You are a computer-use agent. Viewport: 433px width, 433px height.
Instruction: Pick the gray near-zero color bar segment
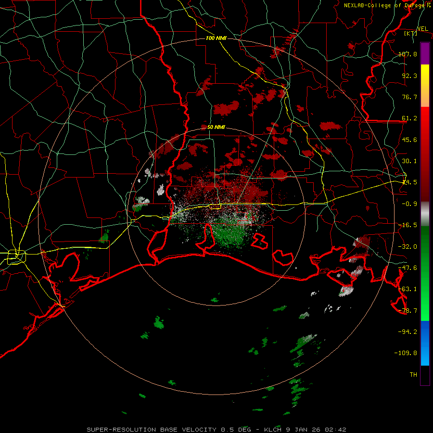tap(425, 214)
